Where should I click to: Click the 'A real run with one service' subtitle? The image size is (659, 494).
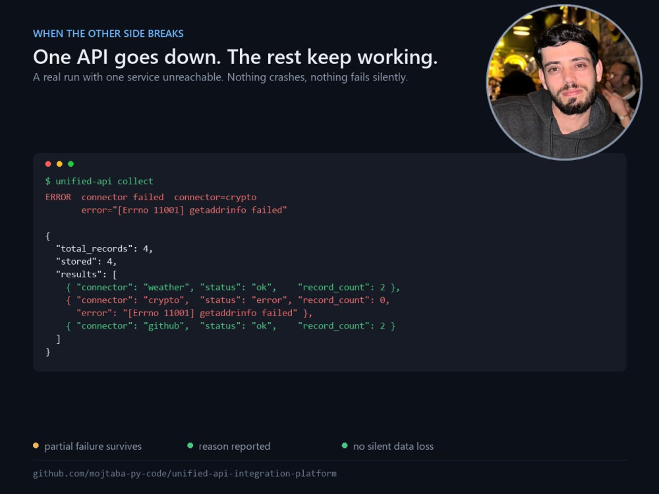[220, 77]
